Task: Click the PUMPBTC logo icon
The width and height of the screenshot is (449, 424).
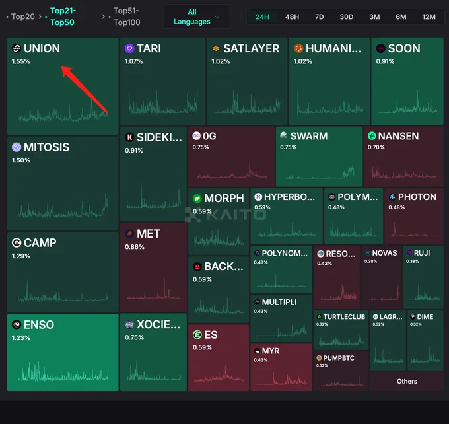Action: [319, 358]
